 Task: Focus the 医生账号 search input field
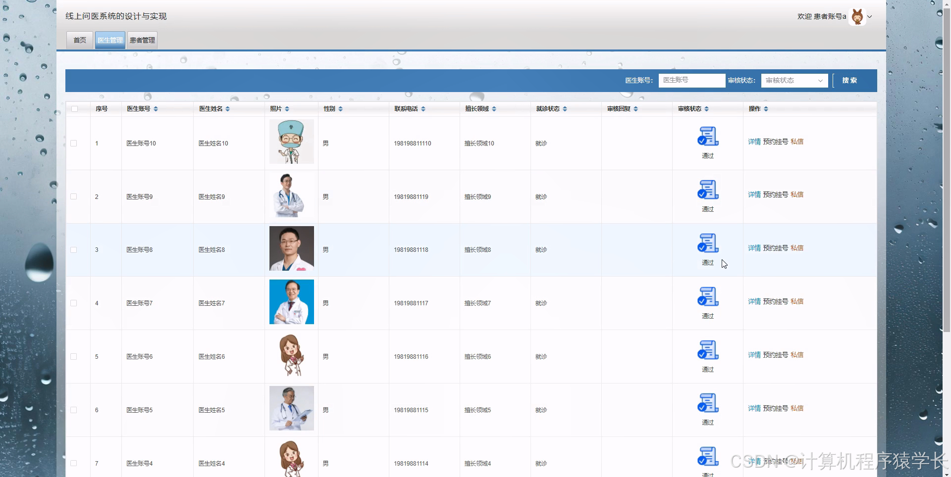coord(692,80)
